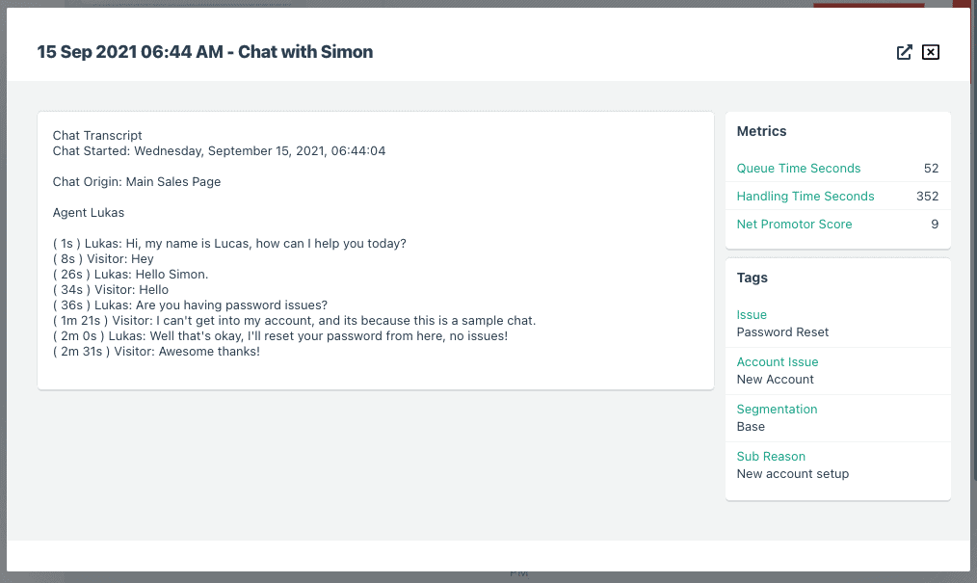Open the Segmentation tag link

[777, 410]
